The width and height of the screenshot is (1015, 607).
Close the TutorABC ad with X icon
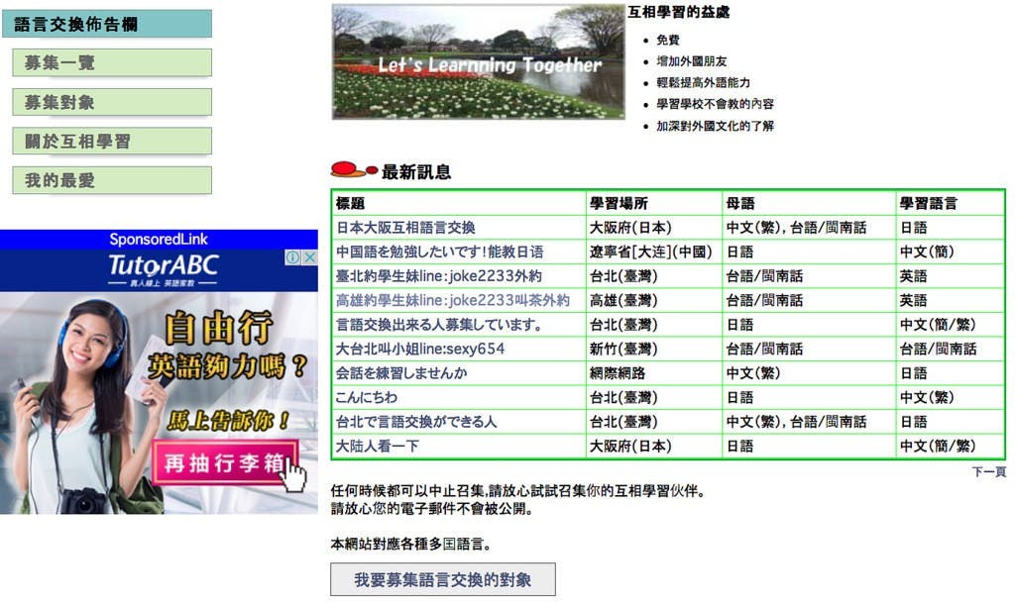click(x=309, y=257)
